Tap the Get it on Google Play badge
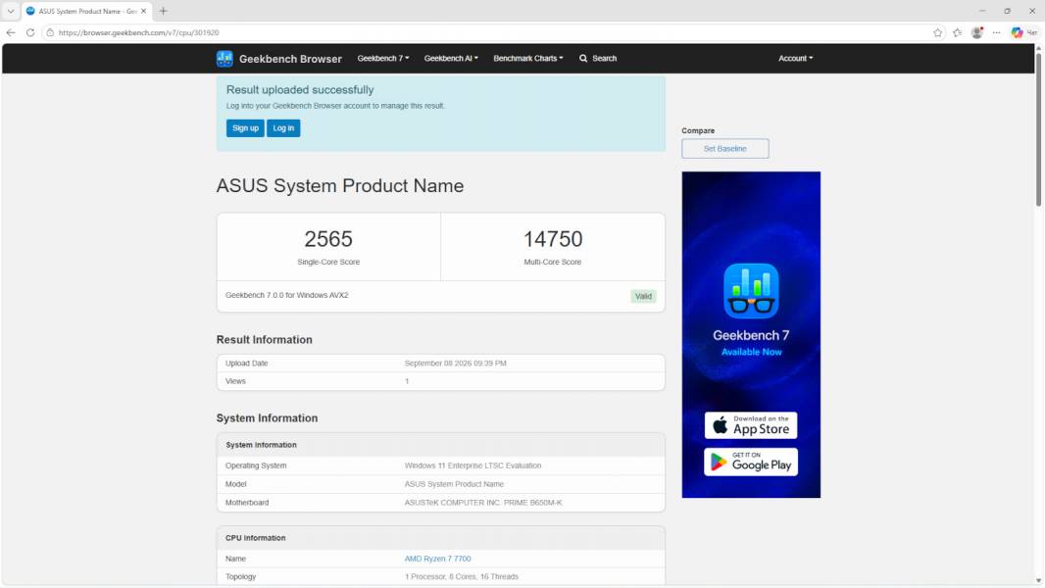 pyautogui.click(x=751, y=463)
